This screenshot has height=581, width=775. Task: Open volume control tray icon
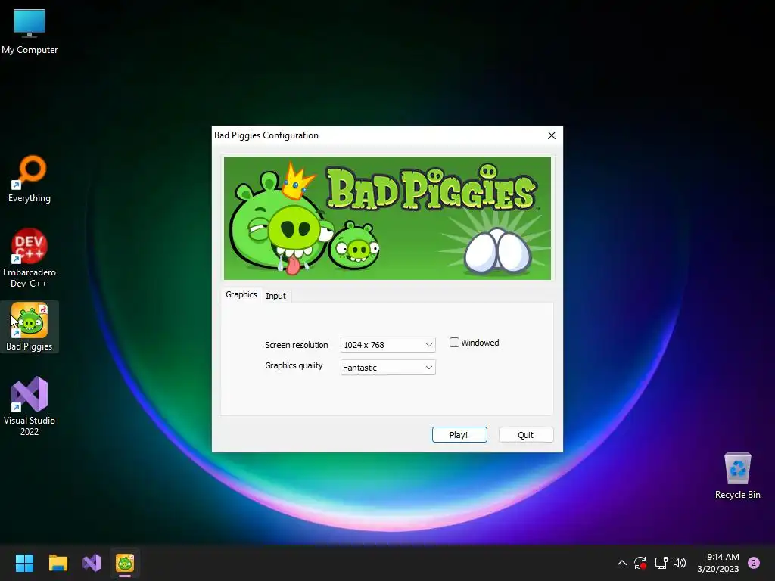coord(680,563)
